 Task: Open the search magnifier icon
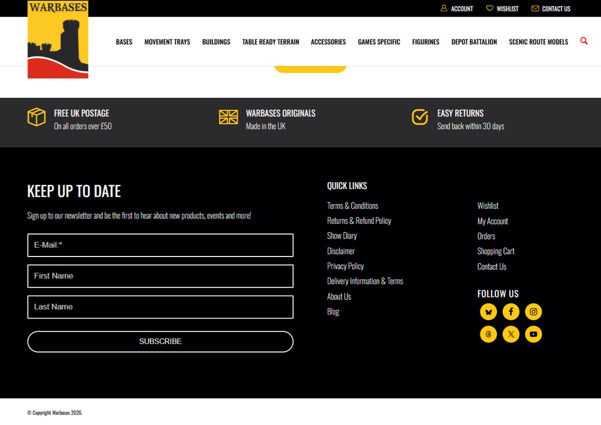tap(584, 41)
